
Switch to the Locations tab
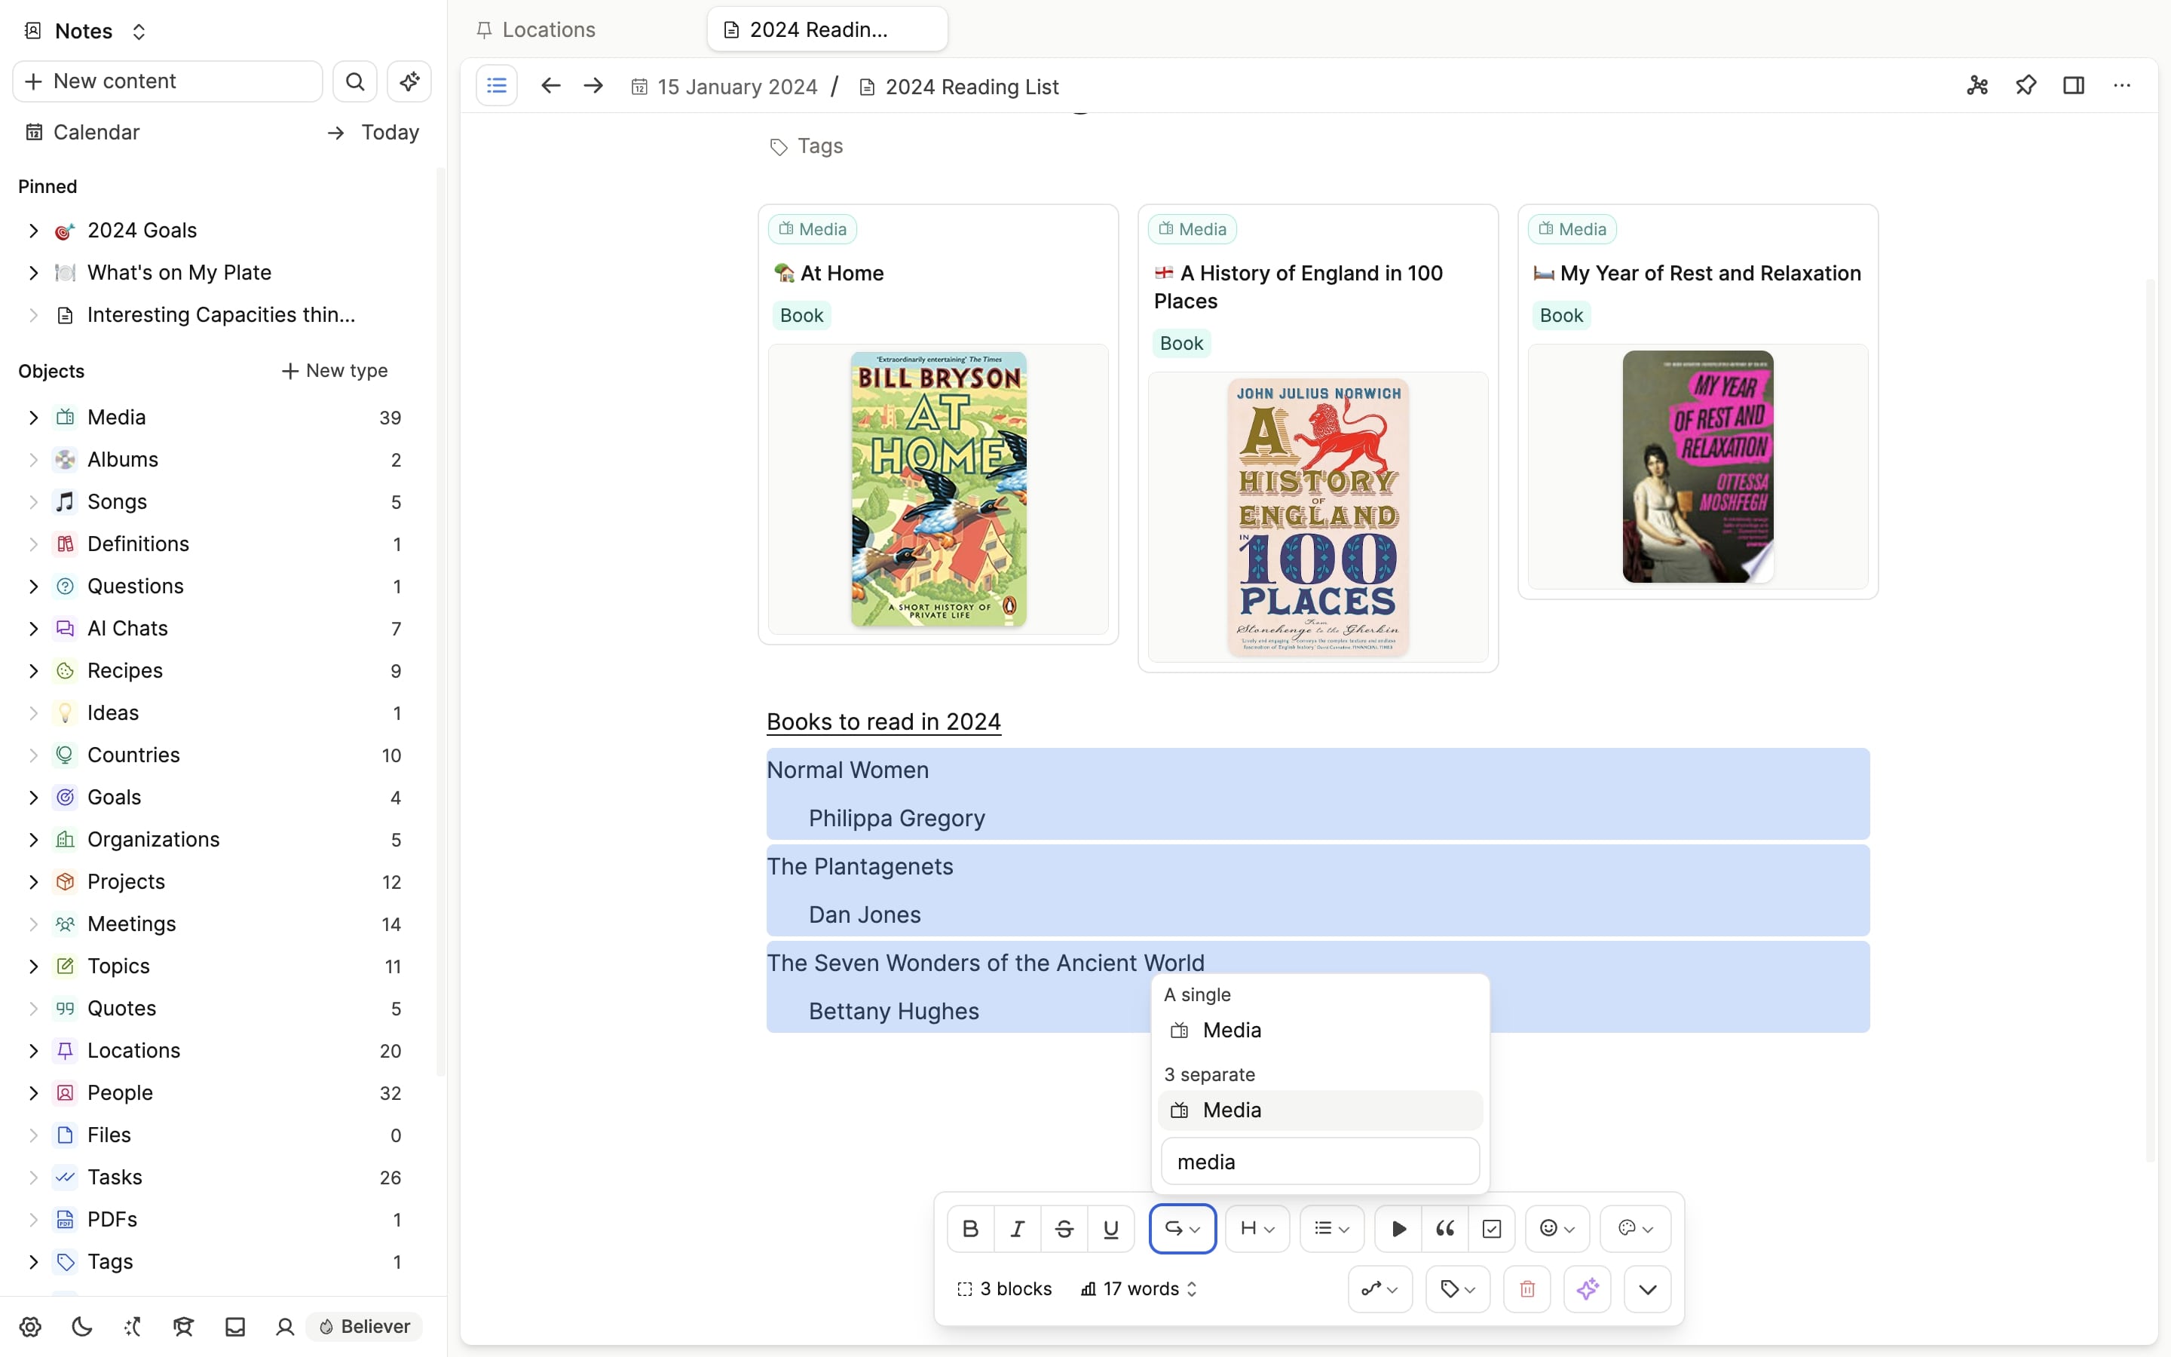[548, 29]
